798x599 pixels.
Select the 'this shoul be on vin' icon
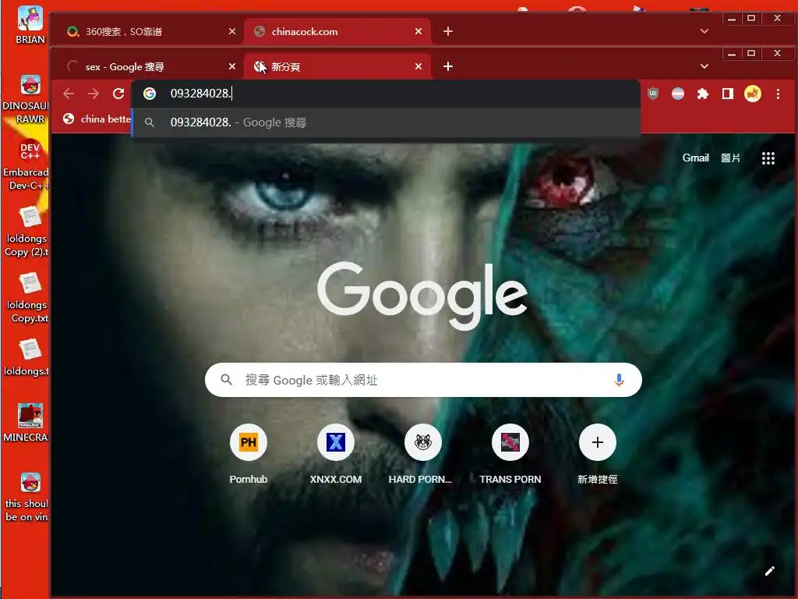27,497
